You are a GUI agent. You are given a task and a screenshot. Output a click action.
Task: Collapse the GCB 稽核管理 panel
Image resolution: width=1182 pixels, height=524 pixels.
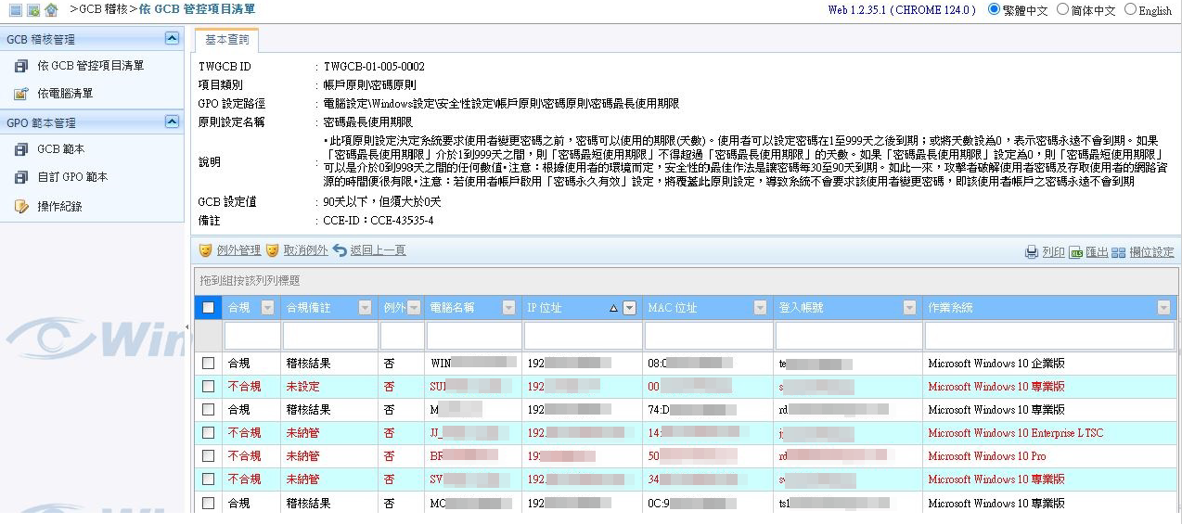pos(172,39)
